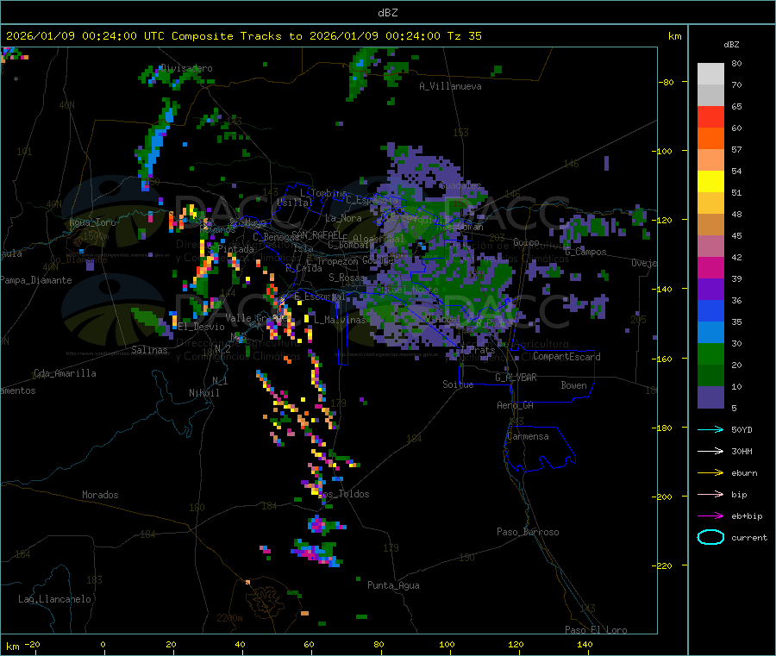Screen dimensions: 776x656
Task: Select the magenta eb+bip arrow symbol
Action: (710, 515)
